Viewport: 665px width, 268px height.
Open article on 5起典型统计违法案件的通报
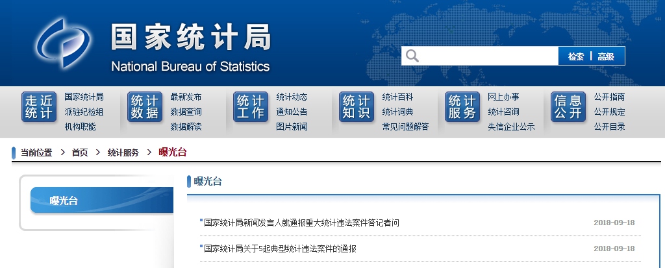pyautogui.click(x=280, y=249)
